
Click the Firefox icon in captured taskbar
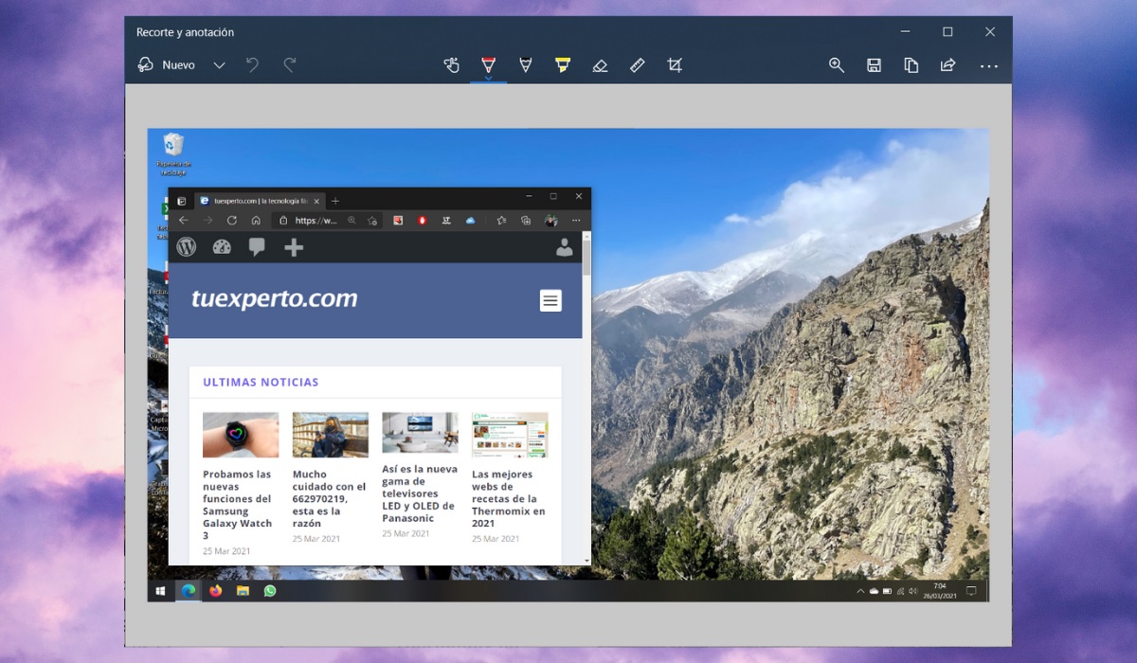(x=215, y=591)
